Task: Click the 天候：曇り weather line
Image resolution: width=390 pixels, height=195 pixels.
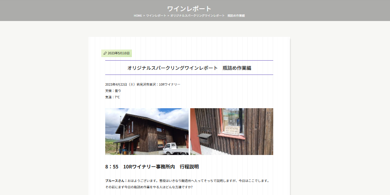Action: pyautogui.click(x=113, y=91)
